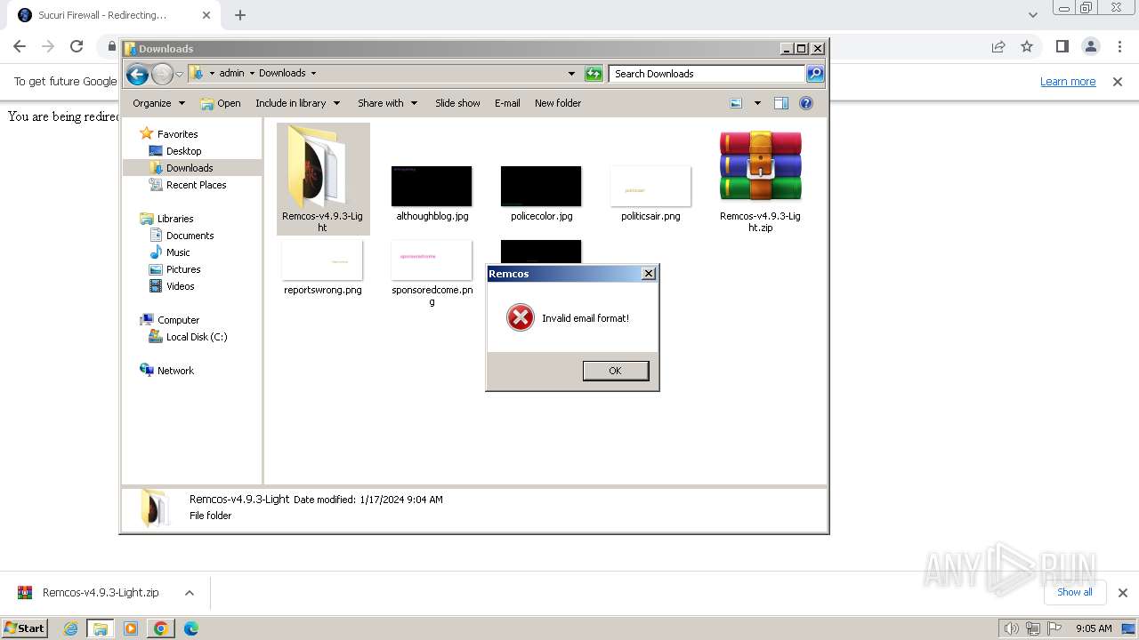Reload the Chrome page

77,46
